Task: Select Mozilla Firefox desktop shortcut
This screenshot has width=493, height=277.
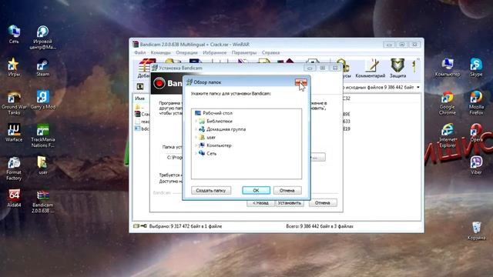Action: (476, 103)
